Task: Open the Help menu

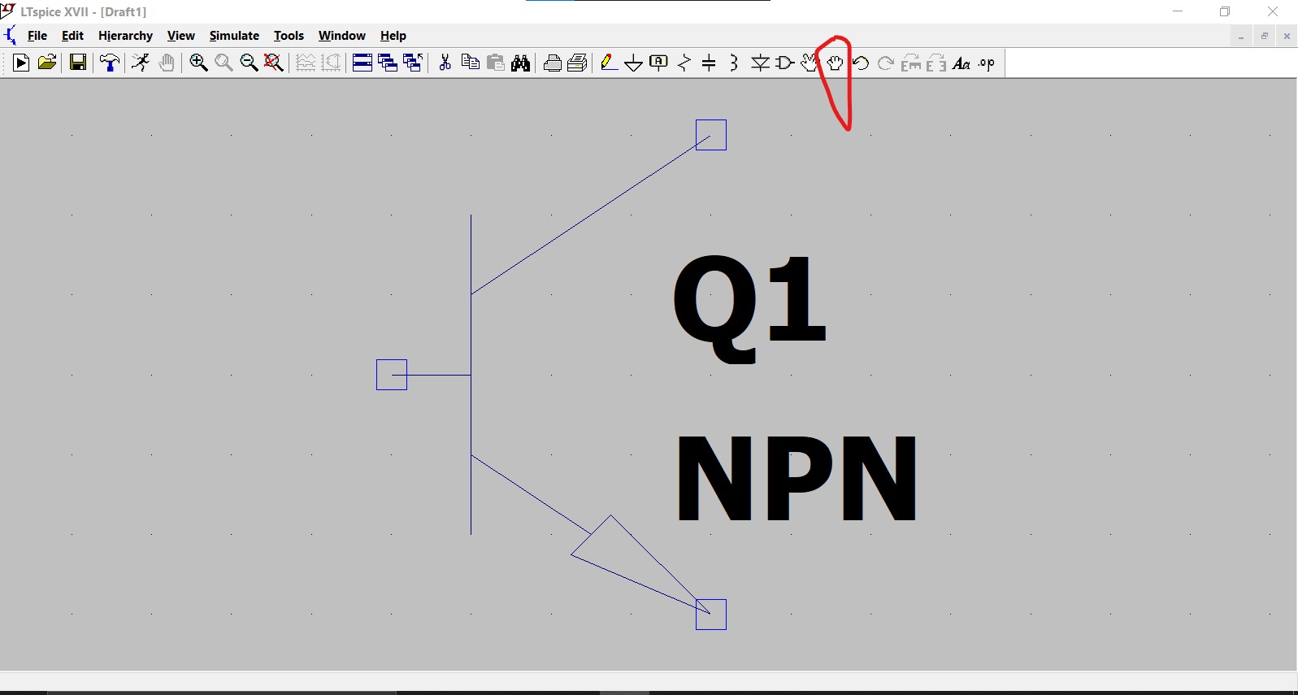Action: click(393, 36)
